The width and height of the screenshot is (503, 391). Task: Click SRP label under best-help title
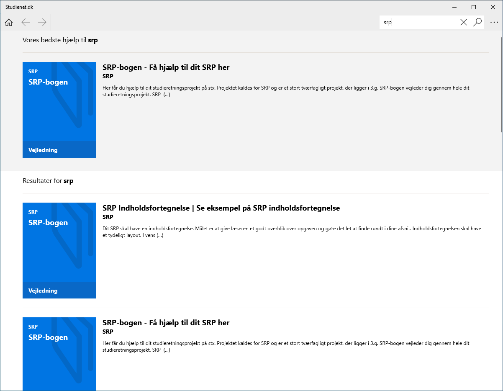(108, 76)
